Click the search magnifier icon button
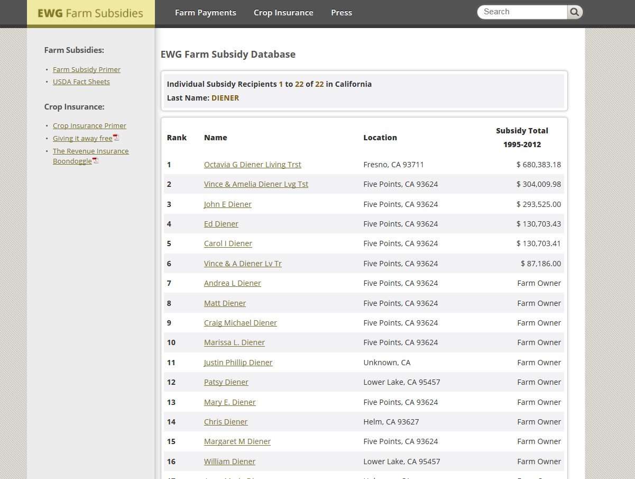Viewport: 635px width, 479px height. (575, 12)
